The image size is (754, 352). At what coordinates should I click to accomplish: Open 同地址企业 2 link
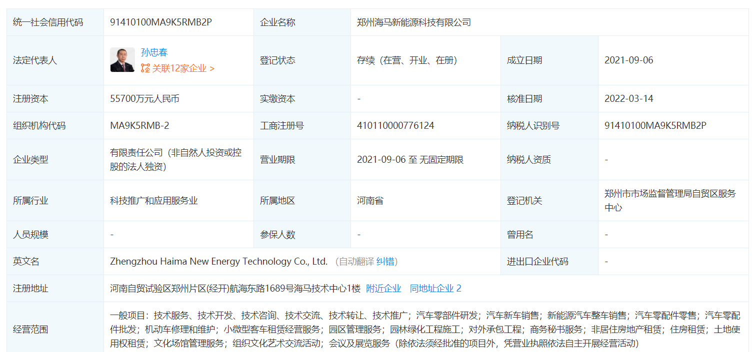point(435,288)
